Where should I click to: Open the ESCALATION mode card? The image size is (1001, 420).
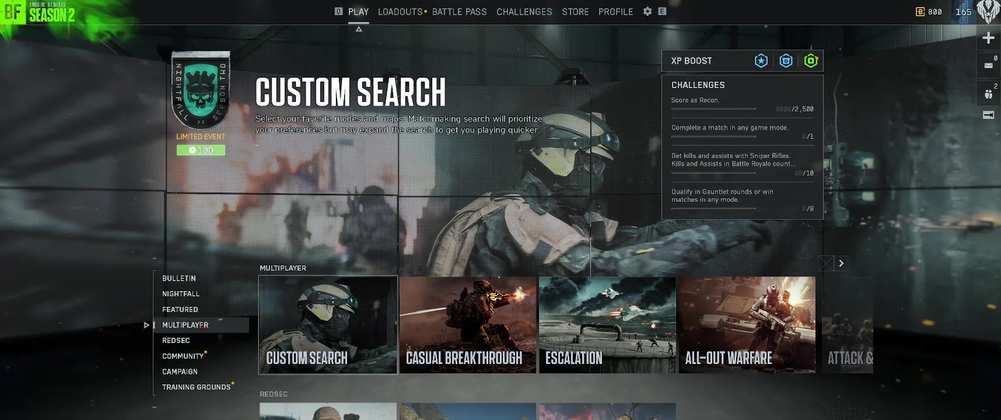point(607,325)
